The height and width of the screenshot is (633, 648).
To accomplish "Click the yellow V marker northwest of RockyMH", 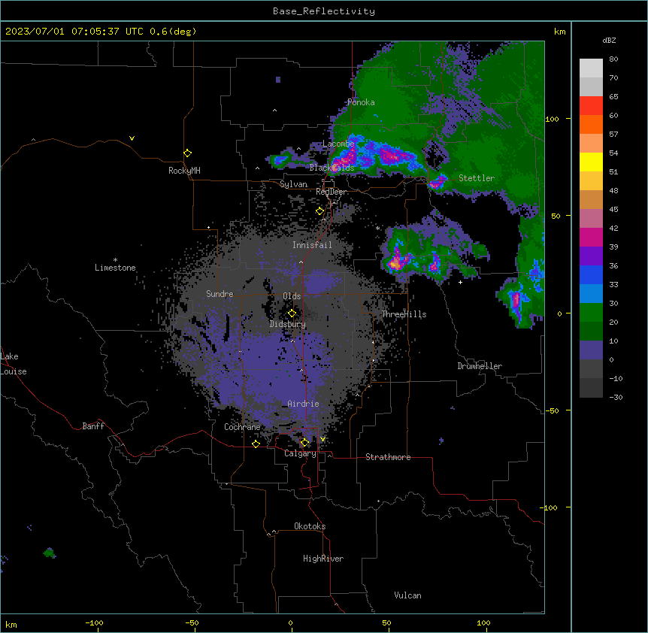I will 132,138.
